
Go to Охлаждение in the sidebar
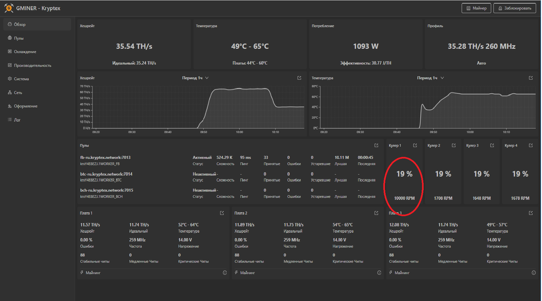(x=25, y=52)
